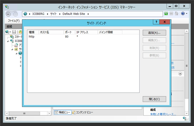
Task: Click the actions pane scroll down arrow
Action: 187,113
